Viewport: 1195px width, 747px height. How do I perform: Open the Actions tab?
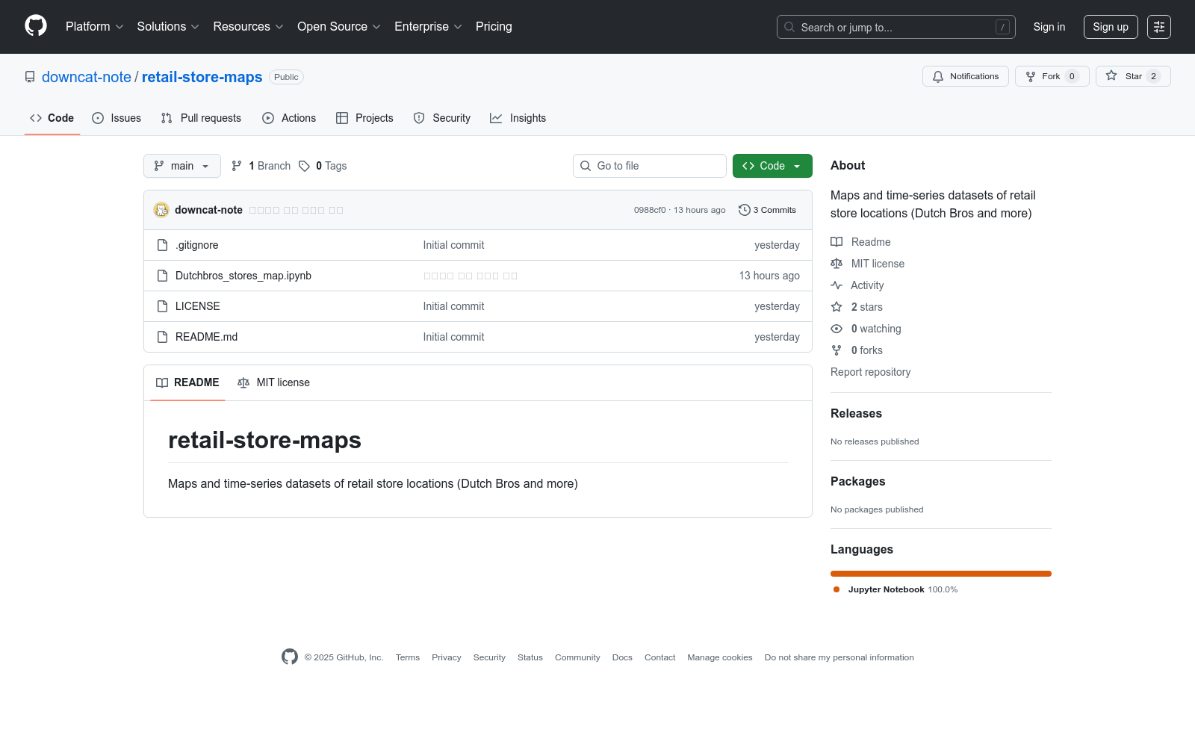(x=289, y=118)
